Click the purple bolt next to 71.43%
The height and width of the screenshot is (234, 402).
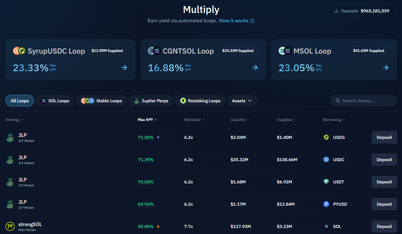158,137
